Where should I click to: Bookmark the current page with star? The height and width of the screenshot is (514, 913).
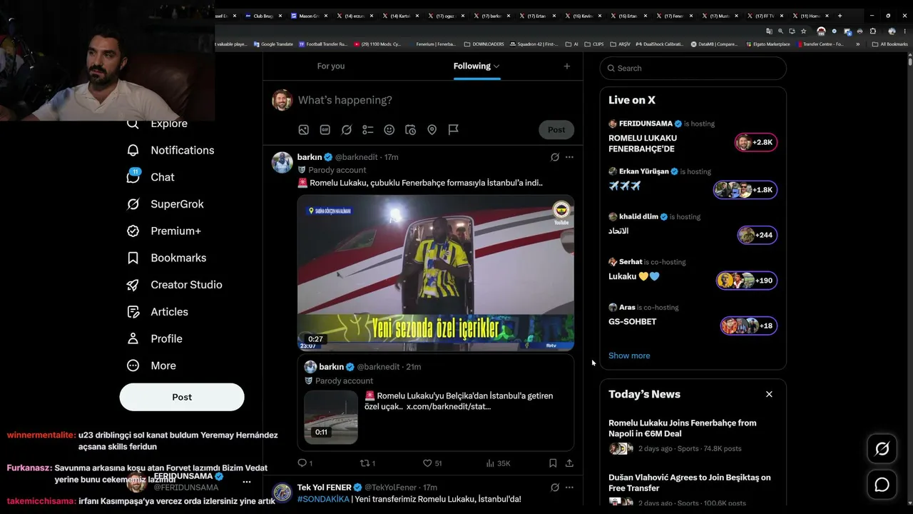point(804,31)
